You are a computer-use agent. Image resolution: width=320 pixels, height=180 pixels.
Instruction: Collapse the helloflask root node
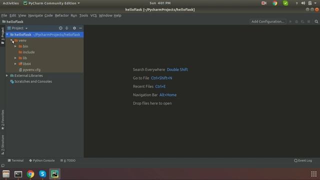click(x=7, y=34)
